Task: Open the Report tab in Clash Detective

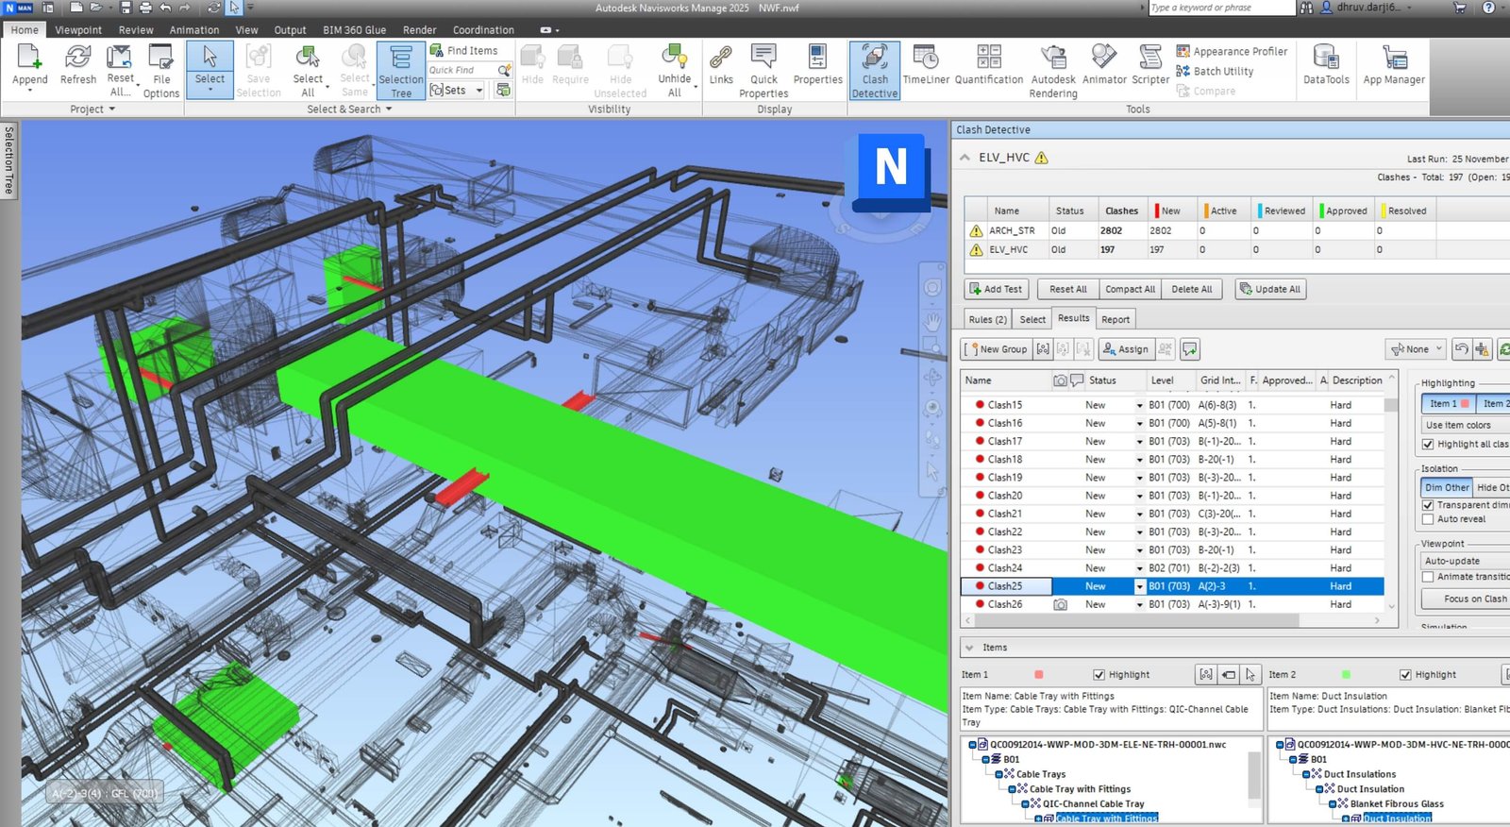Action: pyautogui.click(x=1115, y=319)
